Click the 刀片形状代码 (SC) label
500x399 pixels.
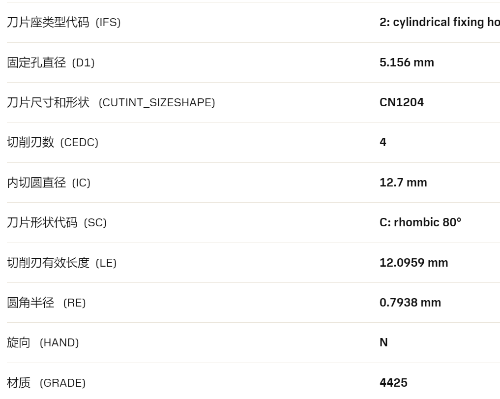[57, 222]
